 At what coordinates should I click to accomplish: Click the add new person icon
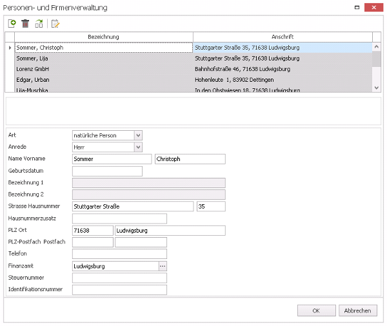point(12,24)
